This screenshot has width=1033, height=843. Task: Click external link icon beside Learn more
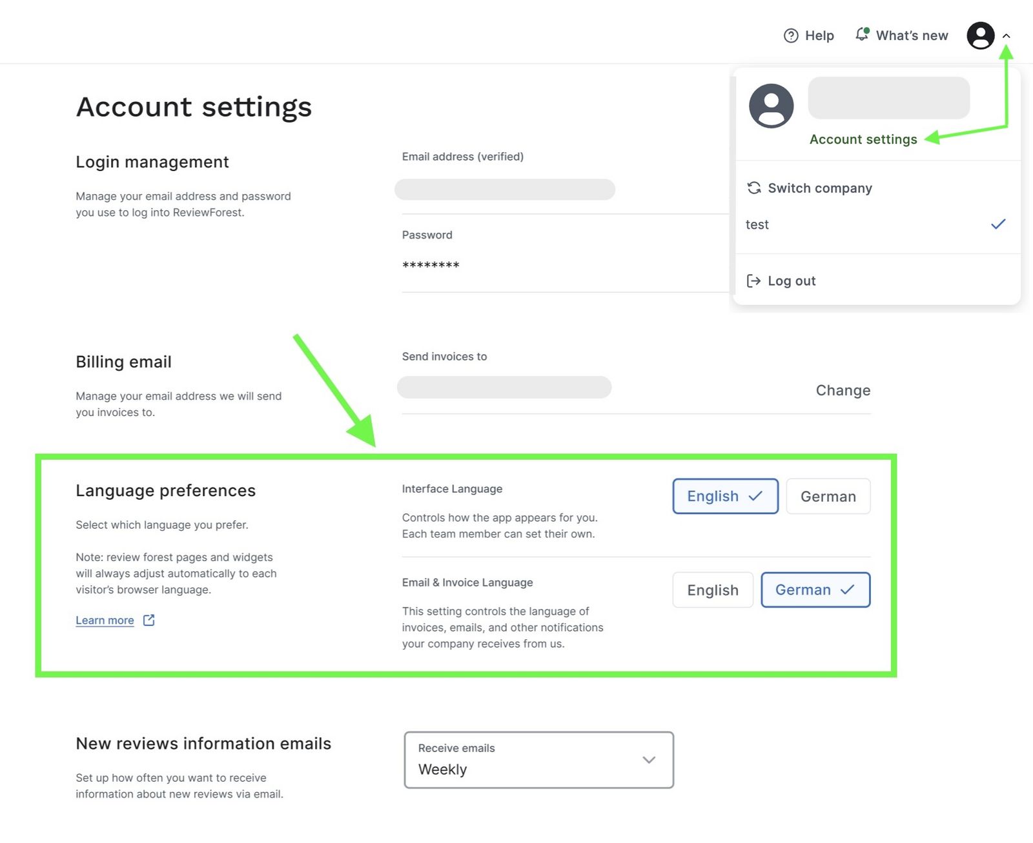pos(149,620)
